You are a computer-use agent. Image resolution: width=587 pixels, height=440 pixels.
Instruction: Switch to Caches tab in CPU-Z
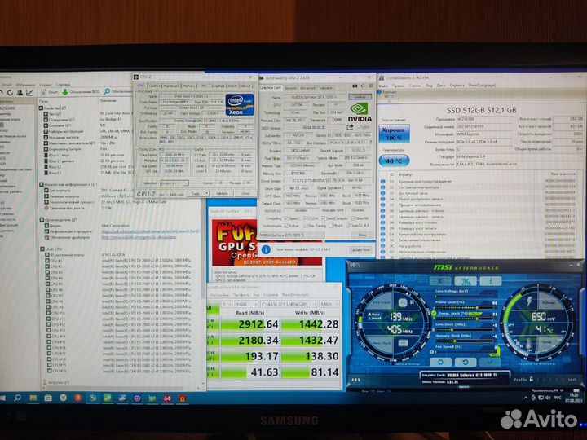(154, 86)
